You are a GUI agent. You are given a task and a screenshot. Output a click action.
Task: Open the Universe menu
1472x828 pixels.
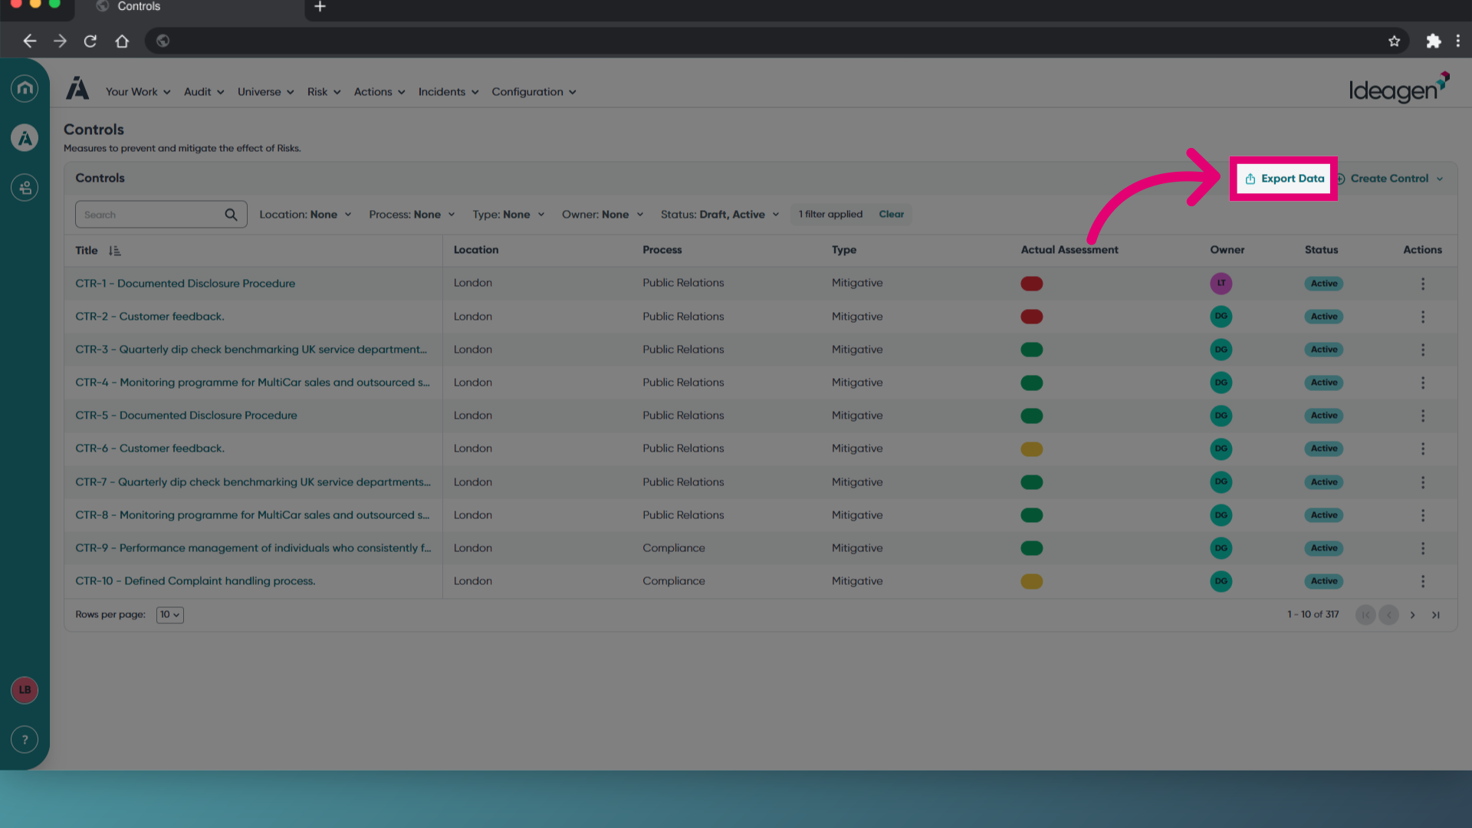point(266,92)
